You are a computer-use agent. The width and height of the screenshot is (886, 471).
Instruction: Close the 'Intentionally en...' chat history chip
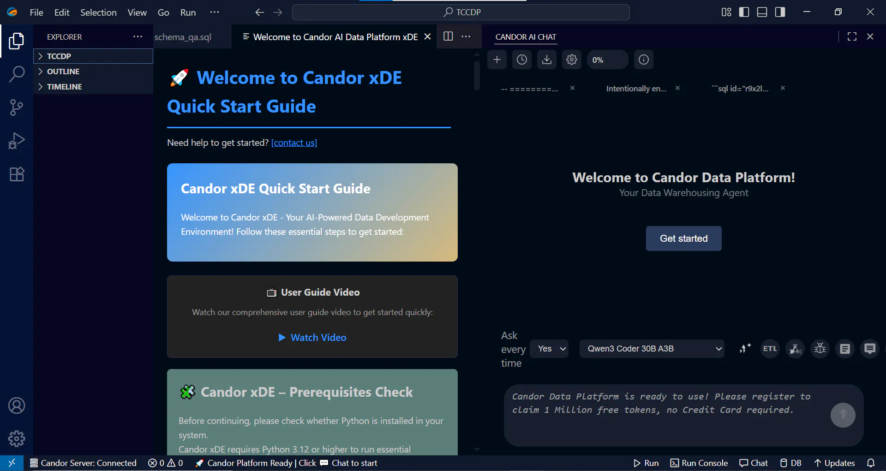point(677,88)
